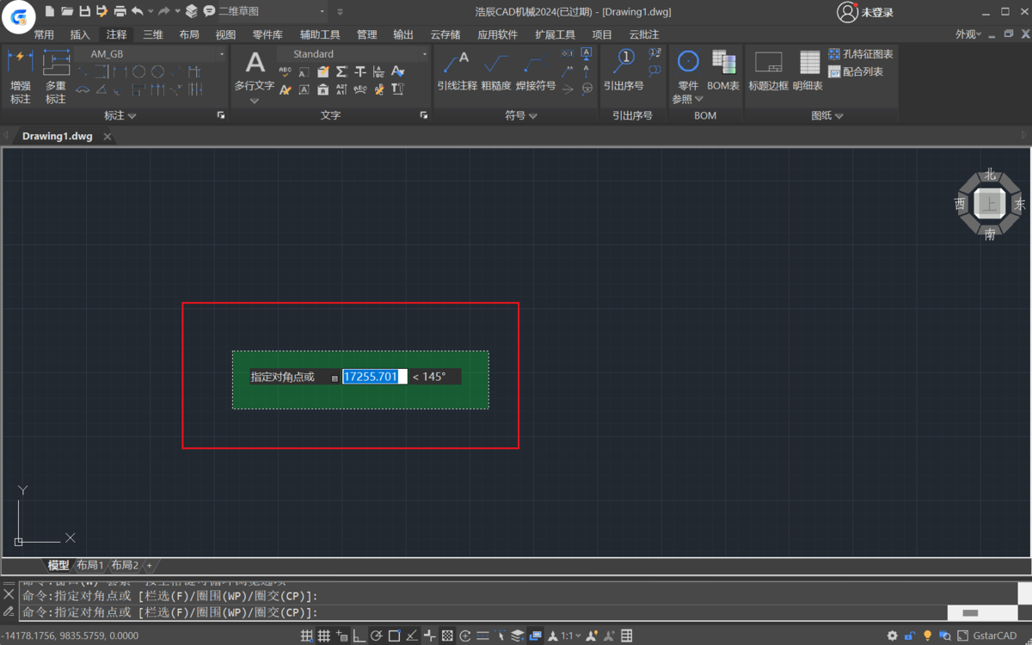The width and height of the screenshot is (1032, 645).
Task: Toggle ortho mode in status bar
Action: (x=359, y=636)
